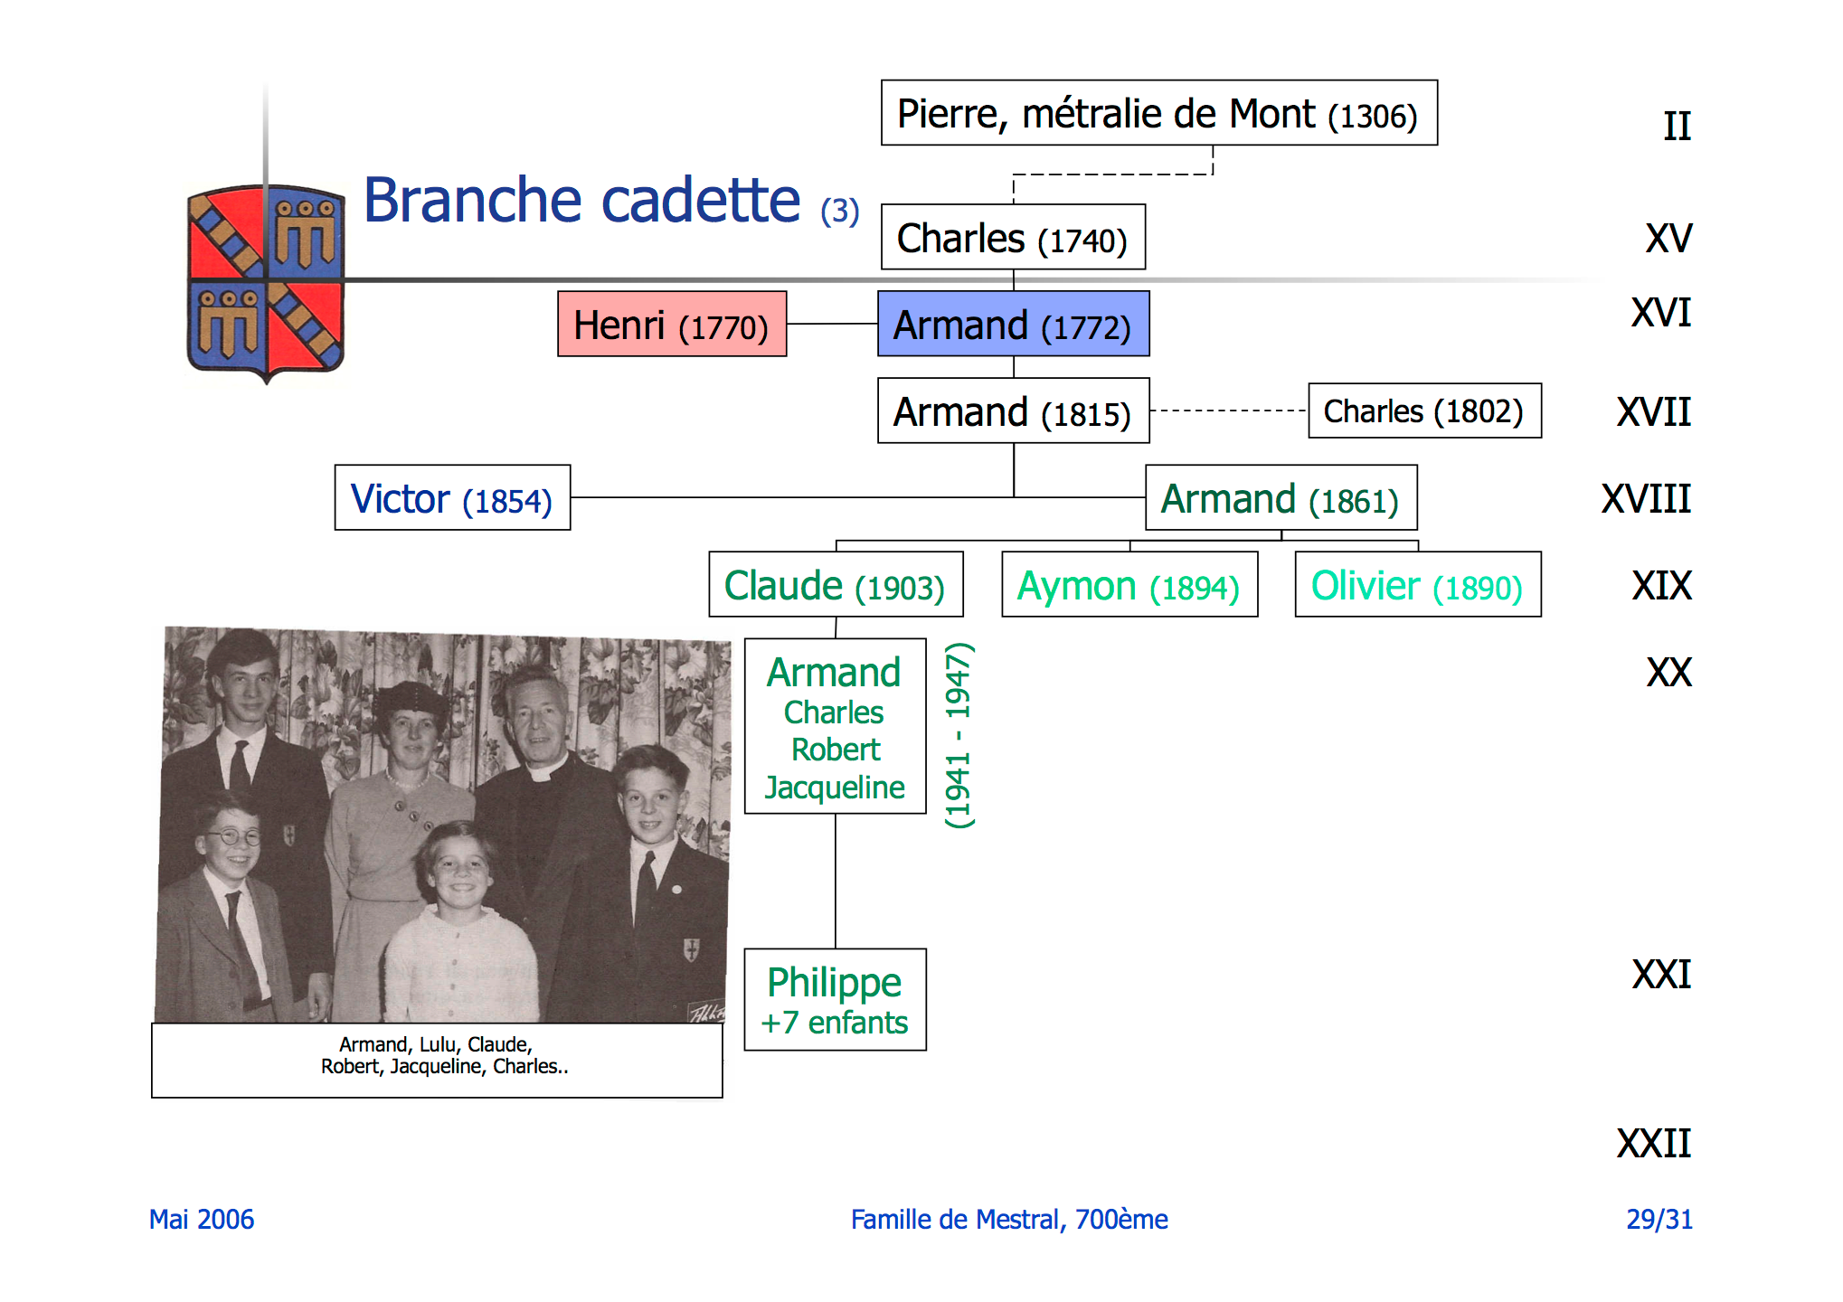Click the generation label XVIII
The image size is (1843, 1302).
tap(1646, 498)
